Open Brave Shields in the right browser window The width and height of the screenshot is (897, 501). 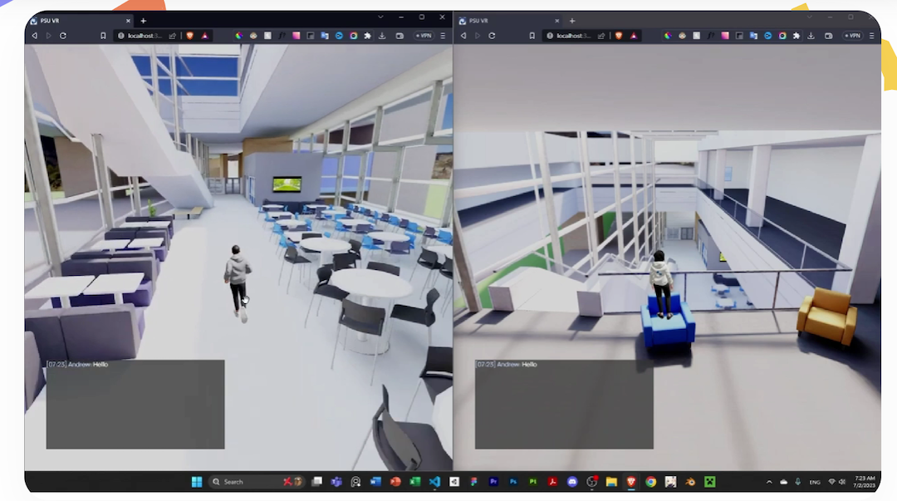point(619,36)
